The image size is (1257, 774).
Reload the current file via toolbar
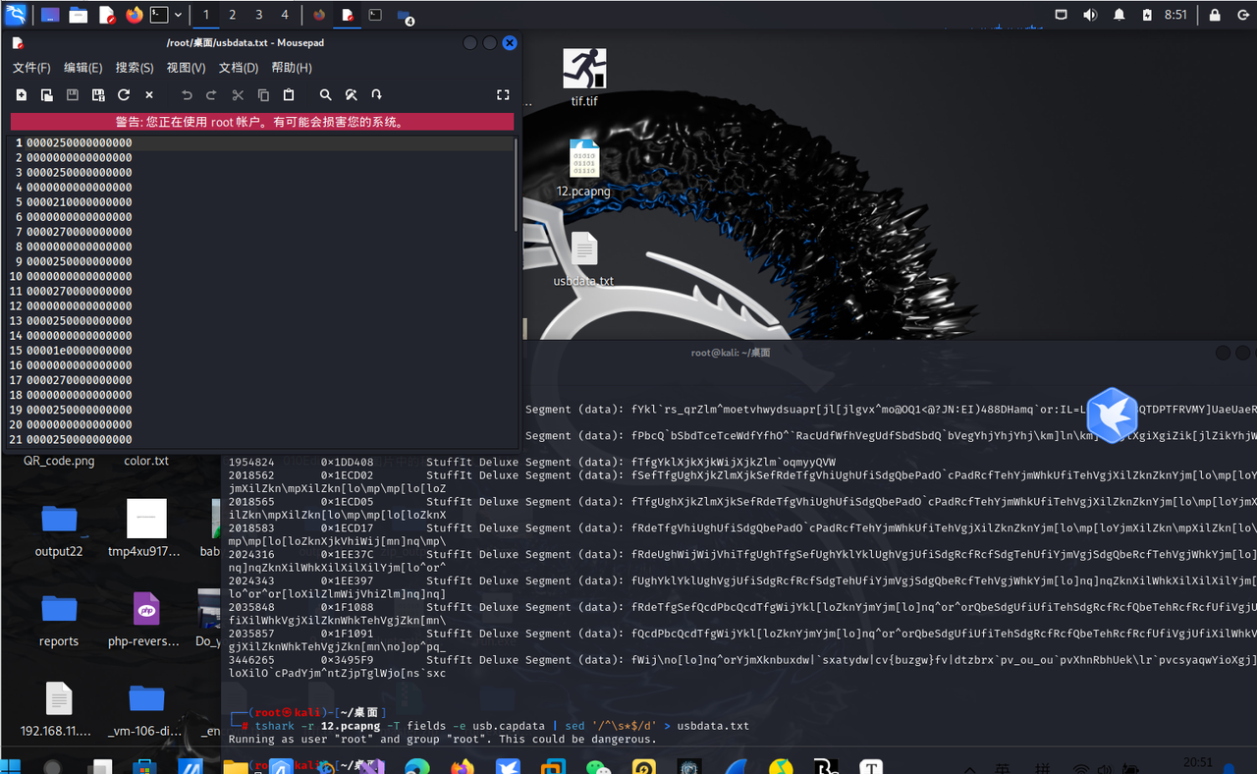124,94
